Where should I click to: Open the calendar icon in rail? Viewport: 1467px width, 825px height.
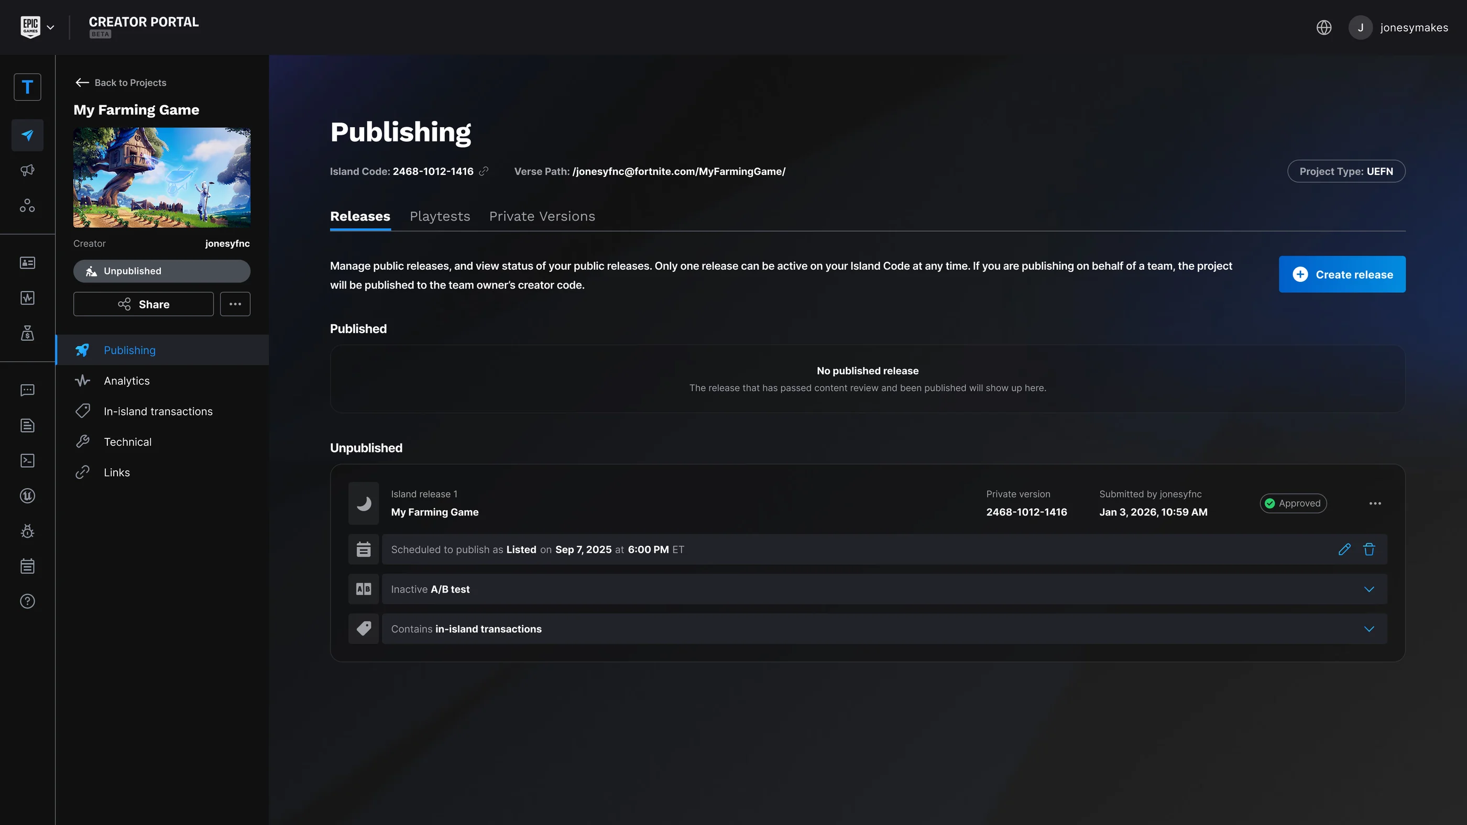(27, 566)
